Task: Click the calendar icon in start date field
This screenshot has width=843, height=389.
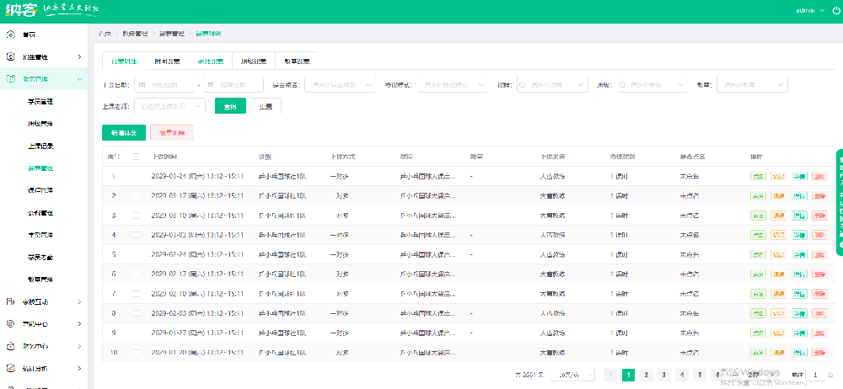Action: (x=142, y=84)
